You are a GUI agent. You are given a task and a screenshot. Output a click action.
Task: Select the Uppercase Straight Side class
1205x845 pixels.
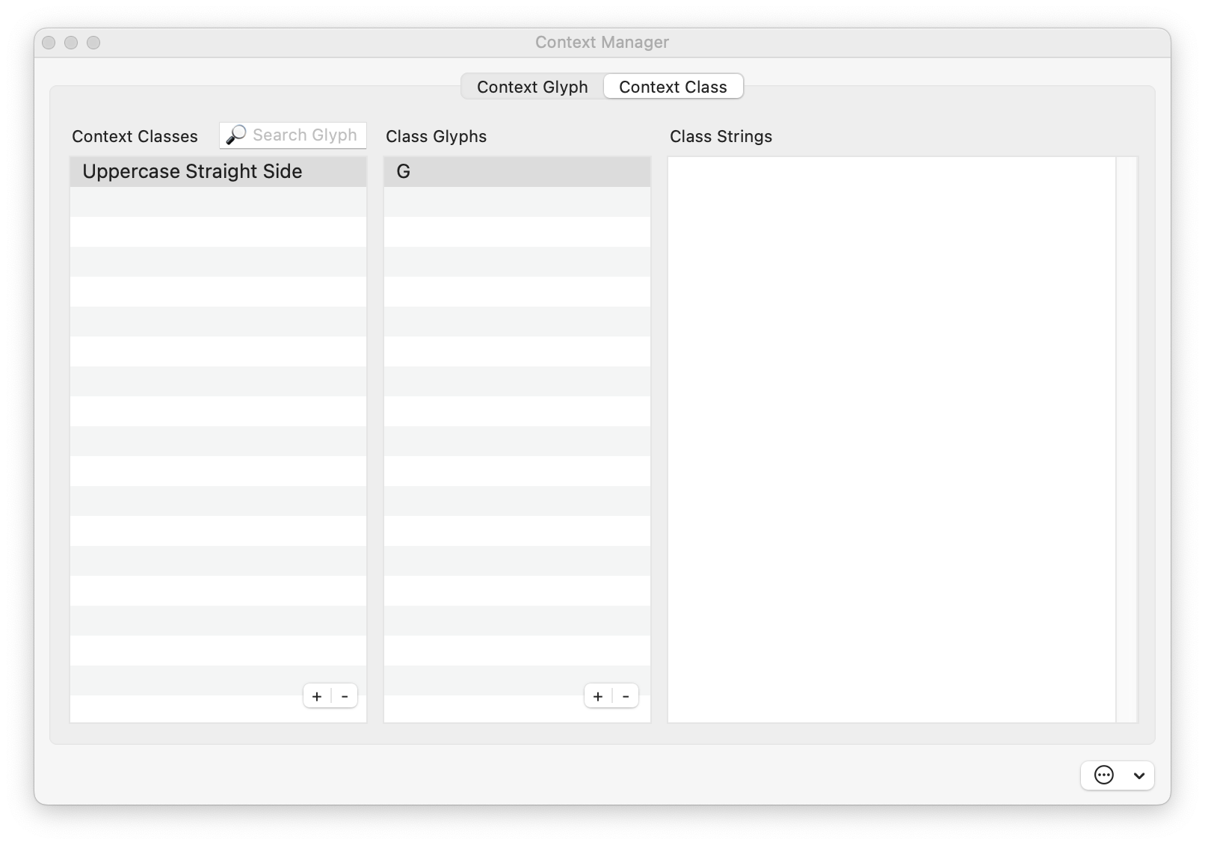point(218,171)
